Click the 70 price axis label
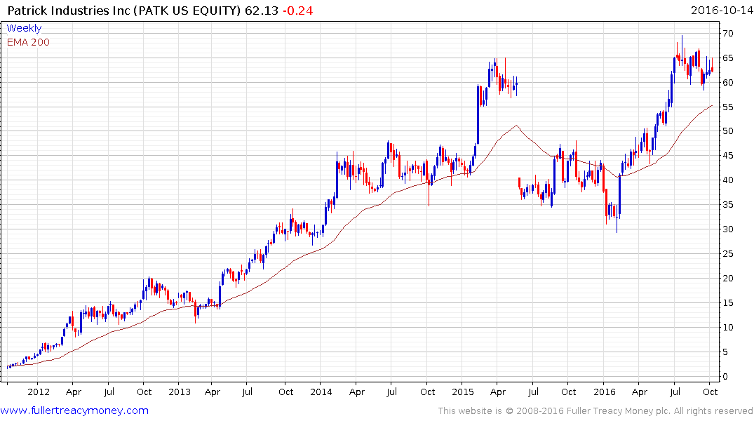 [727, 34]
